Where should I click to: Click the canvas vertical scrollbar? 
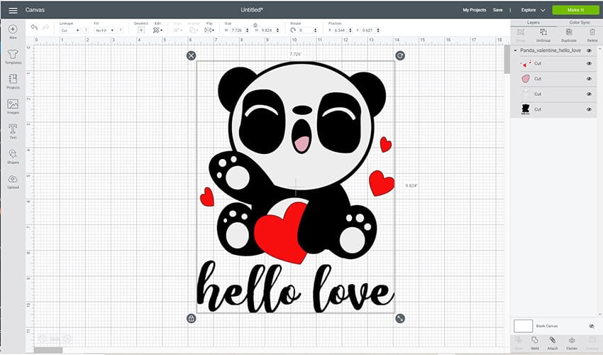click(507, 58)
